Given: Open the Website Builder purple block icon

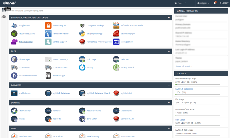Looking at the screenshot, I should point(14,42).
